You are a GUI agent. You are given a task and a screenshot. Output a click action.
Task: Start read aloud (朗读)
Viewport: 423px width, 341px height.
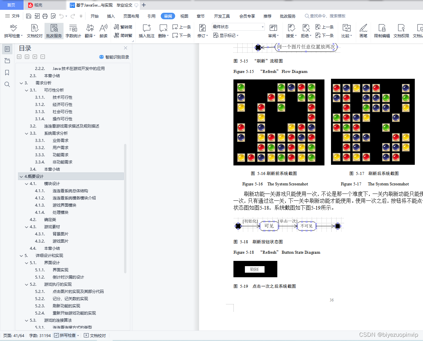coord(103,31)
